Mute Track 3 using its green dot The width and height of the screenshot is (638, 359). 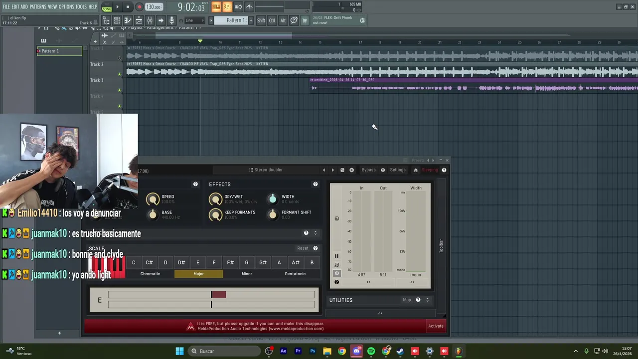[119, 90]
